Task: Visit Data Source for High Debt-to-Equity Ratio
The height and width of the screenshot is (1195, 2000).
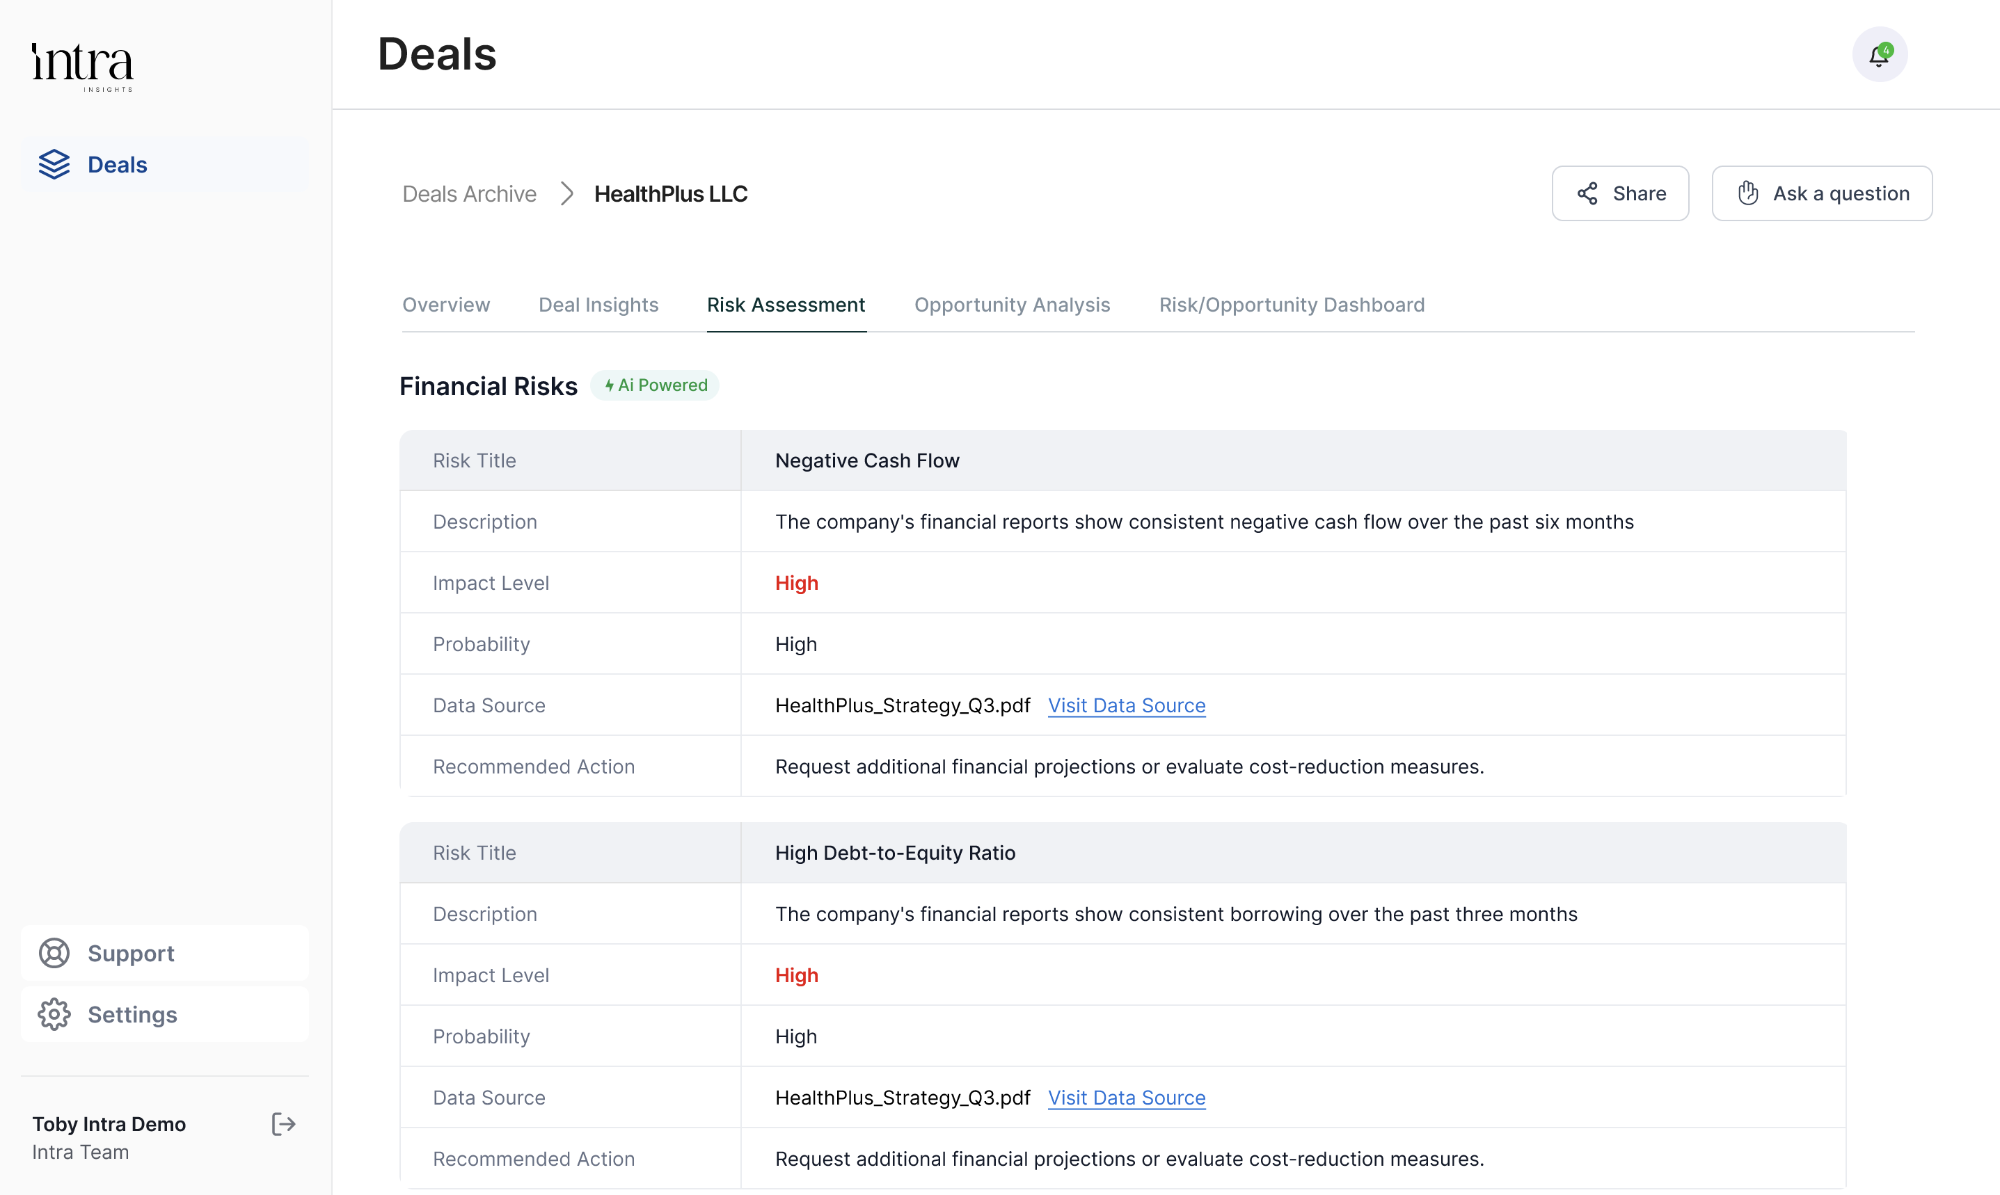Action: [x=1126, y=1098]
